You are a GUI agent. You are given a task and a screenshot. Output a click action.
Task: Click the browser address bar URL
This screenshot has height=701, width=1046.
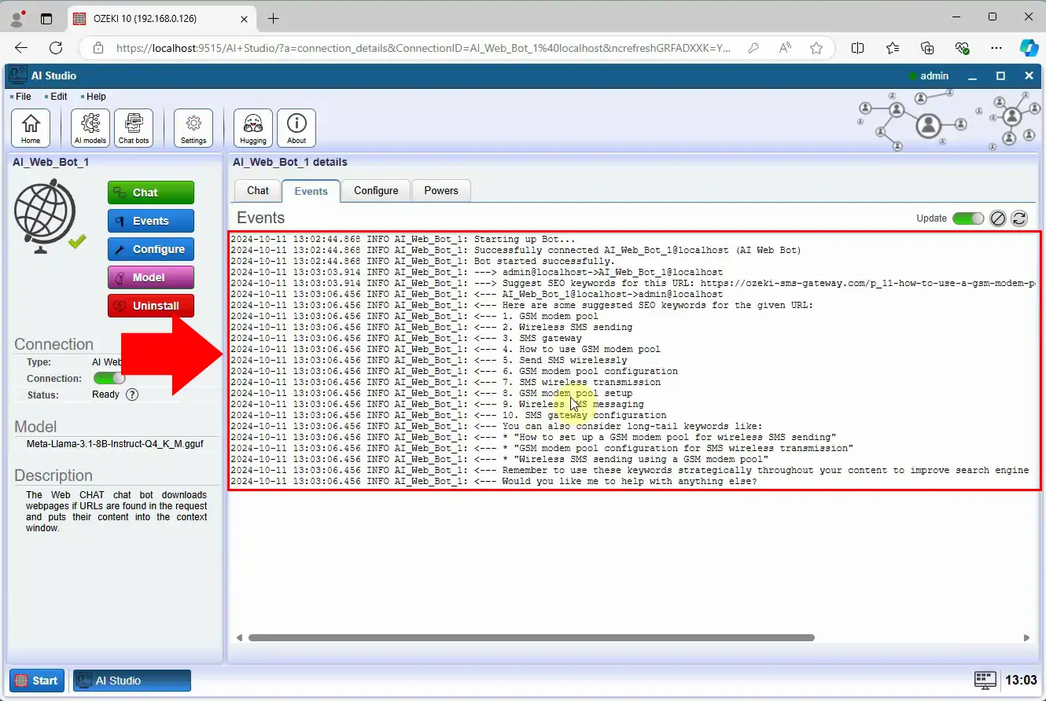(x=423, y=48)
